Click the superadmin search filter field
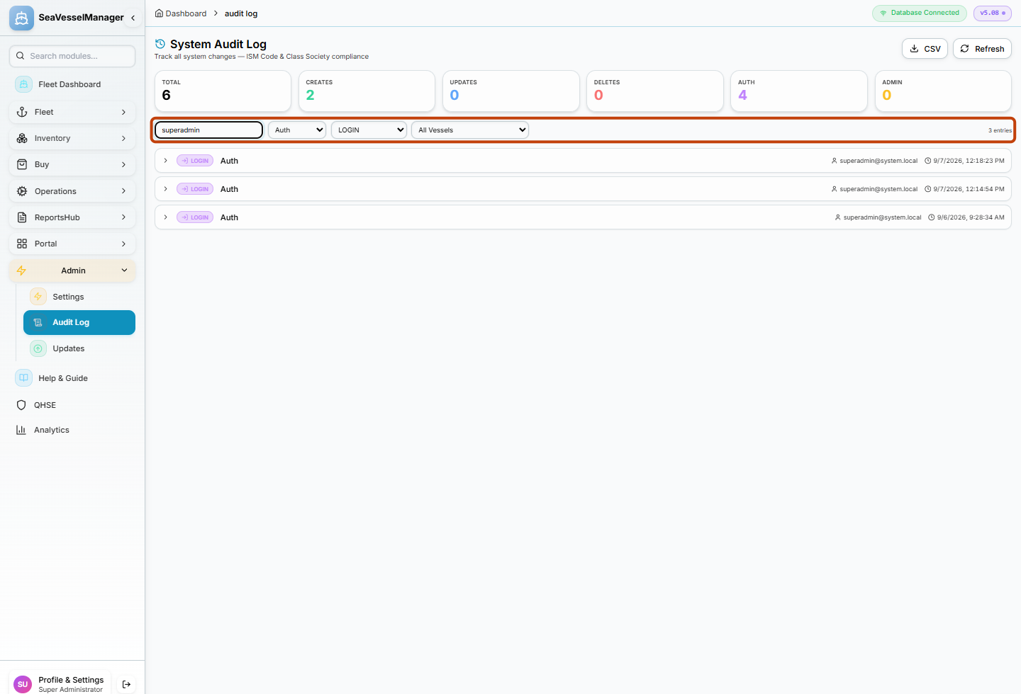The height and width of the screenshot is (694, 1021). pos(209,130)
